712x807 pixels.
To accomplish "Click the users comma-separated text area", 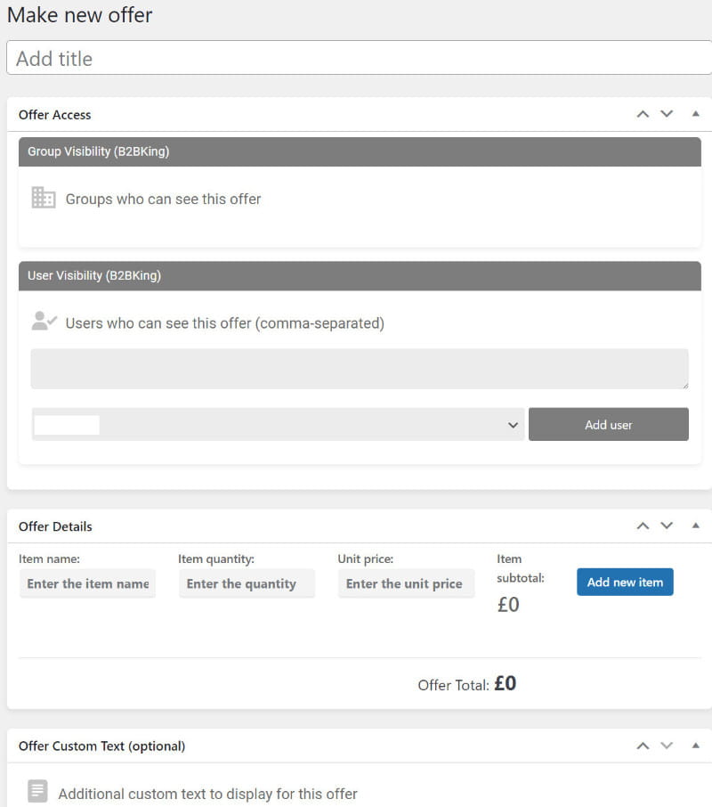I will [359, 369].
